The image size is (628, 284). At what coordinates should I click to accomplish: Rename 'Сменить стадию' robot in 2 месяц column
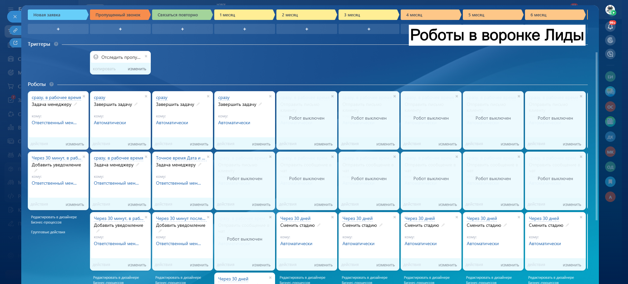click(x=319, y=225)
